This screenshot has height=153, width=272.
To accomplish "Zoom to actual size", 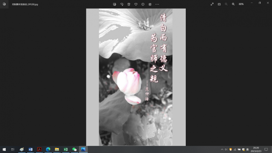I will click(219, 4).
